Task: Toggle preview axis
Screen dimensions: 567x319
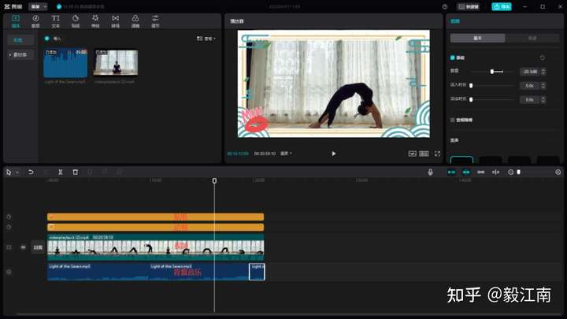Action: pyautogui.click(x=496, y=172)
